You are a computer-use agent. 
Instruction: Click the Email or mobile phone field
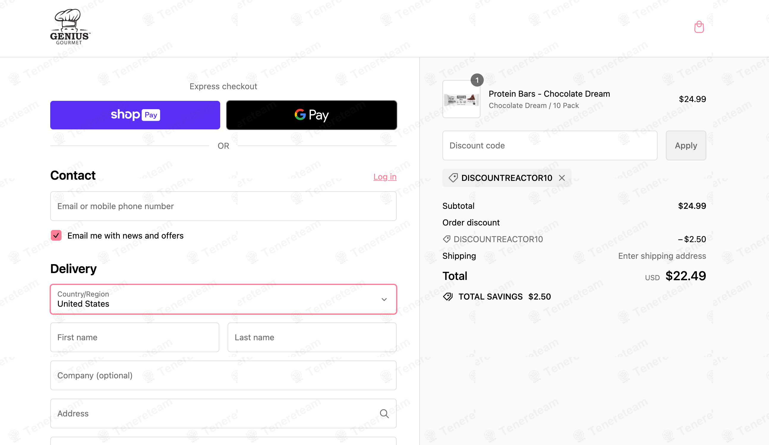(x=223, y=206)
